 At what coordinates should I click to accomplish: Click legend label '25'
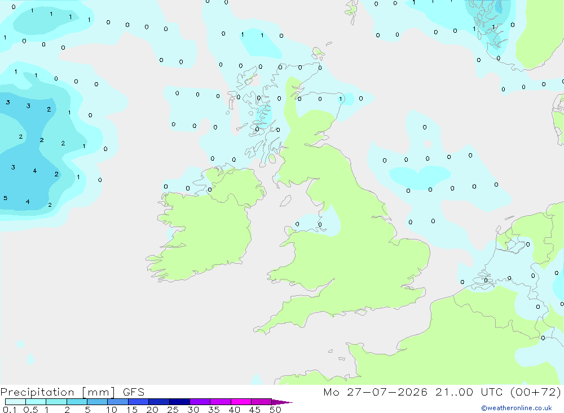173,410
